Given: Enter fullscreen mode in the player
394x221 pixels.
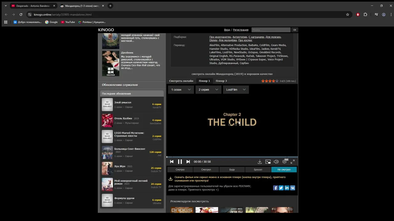Looking at the screenshot, I should [293, 162].
